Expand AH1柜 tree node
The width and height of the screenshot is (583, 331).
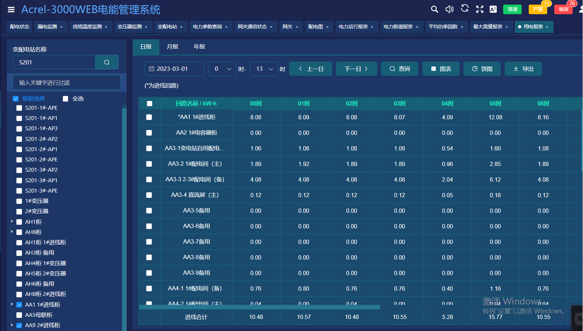pyautogui.click(x=12, y=221)
